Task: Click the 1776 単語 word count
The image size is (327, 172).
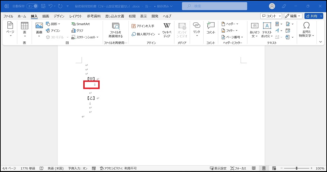Action: 28,168
